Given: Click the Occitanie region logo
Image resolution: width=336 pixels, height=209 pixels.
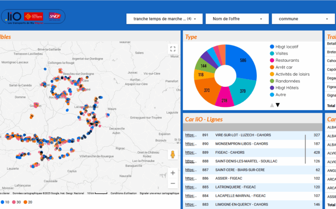Looking at the screenshot, I should [x=34, y=17].
